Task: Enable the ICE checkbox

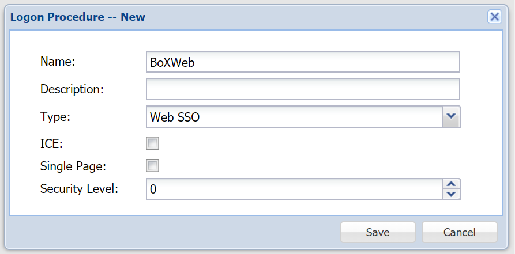Action: 153,143
